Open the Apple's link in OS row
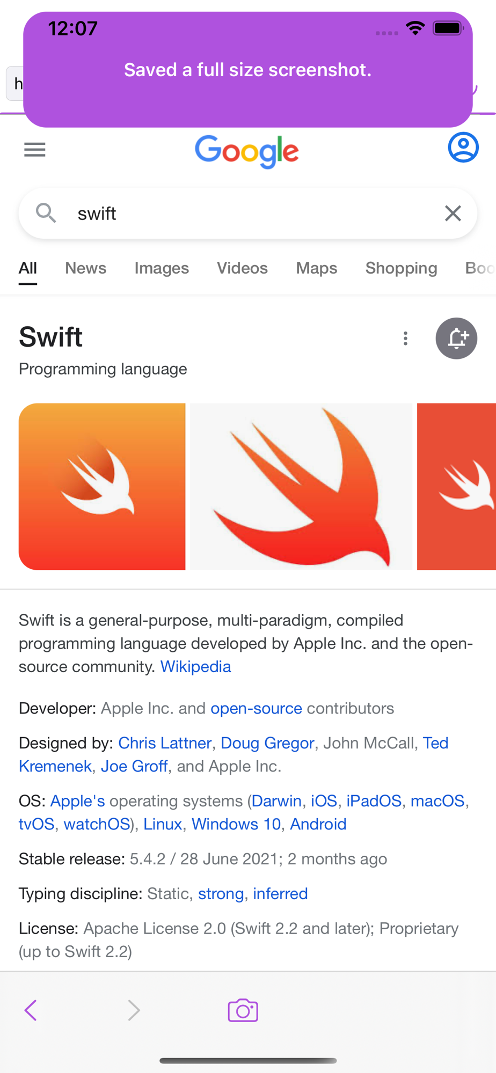 tap(77, 801)
